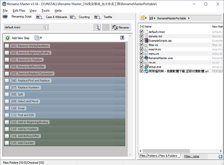Click the .url internet shortcut file icon
The width and height of the screenshot is (224, 165).
click(x=146, y=71)
